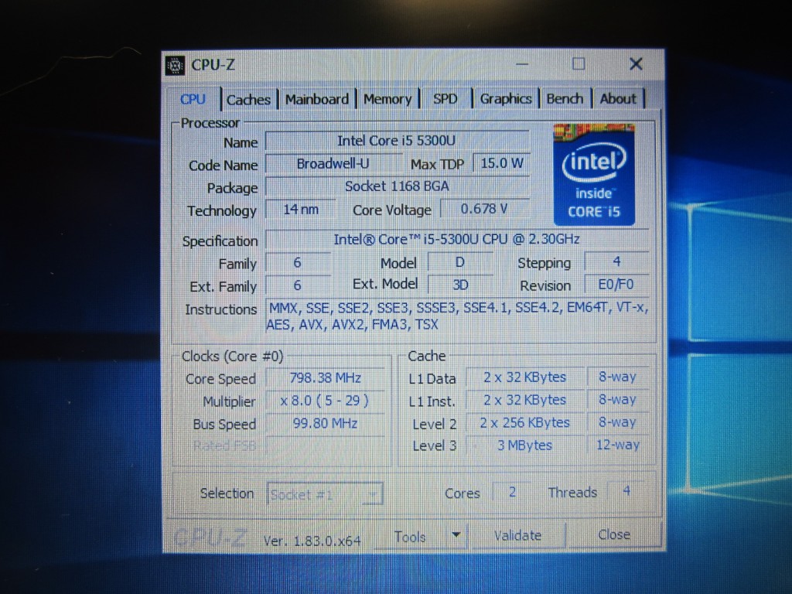792x594 pixels.
Task: Open the Socket #1 selection dropdown
Action: click(324, 494)
